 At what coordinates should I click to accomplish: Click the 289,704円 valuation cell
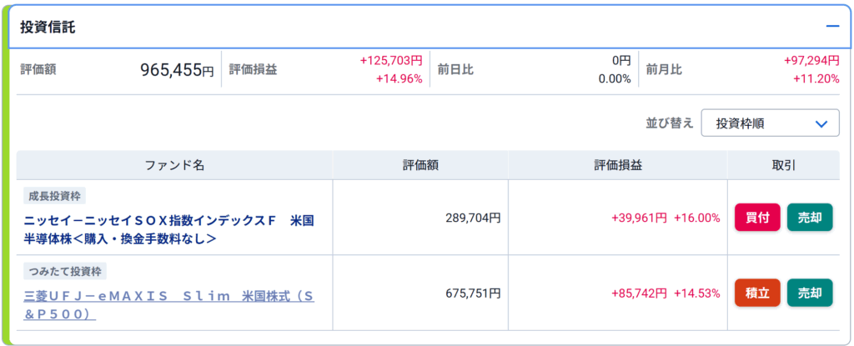click(x=473, y=218)
